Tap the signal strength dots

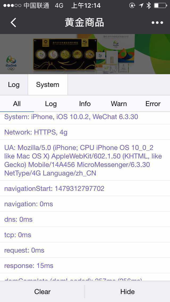tap(12, 6)
